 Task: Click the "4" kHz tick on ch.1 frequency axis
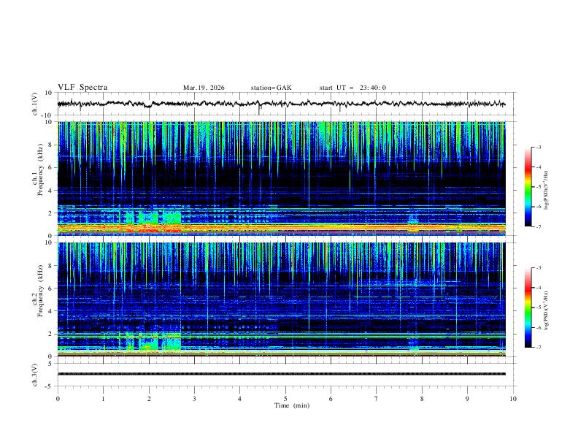click(50, 191)
